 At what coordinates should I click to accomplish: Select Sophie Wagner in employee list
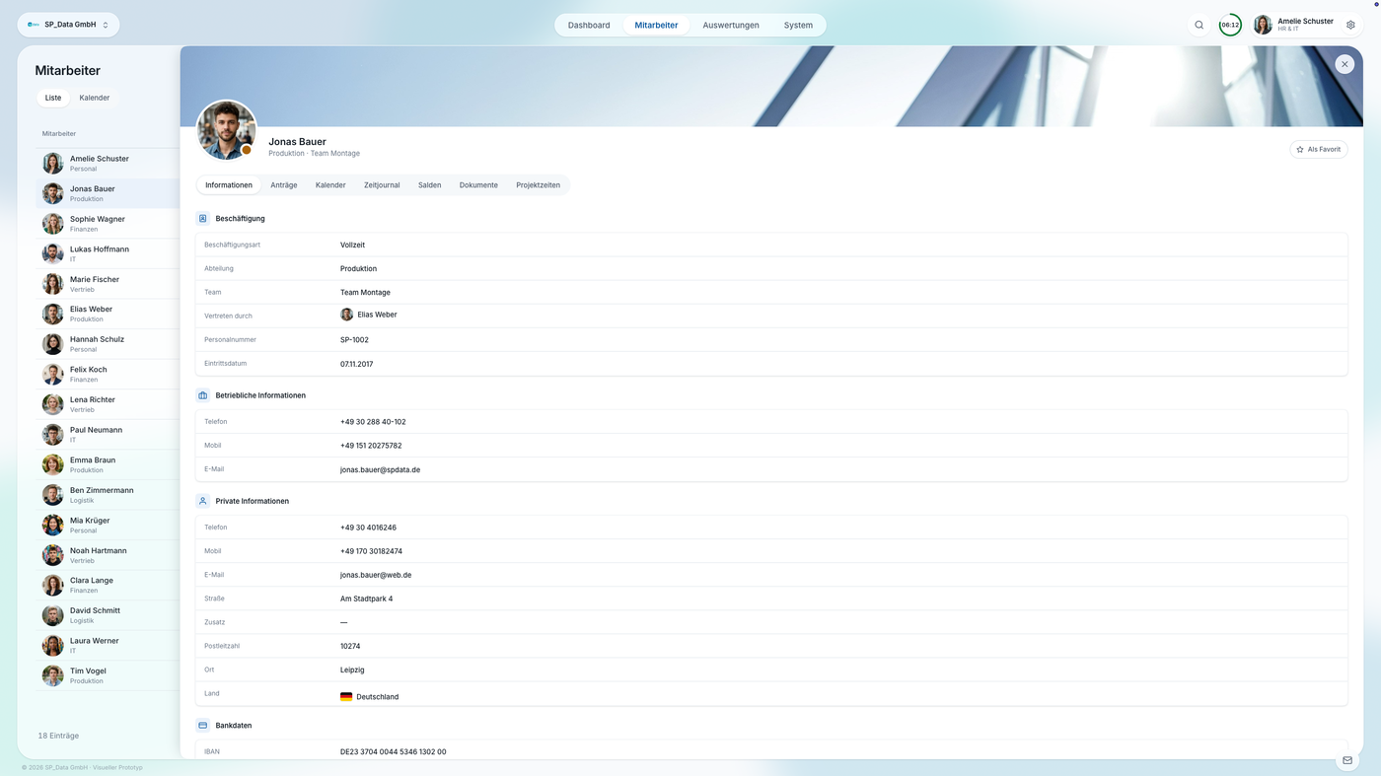tap(108, 224)
